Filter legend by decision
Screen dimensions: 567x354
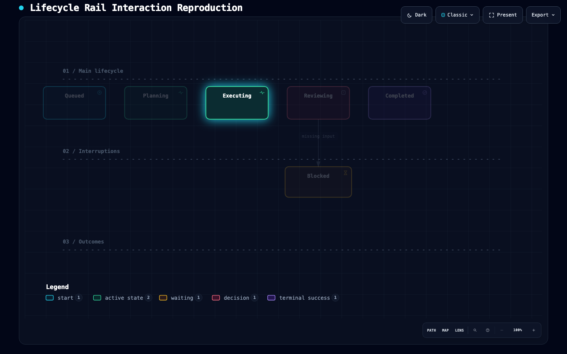(235, 298)
